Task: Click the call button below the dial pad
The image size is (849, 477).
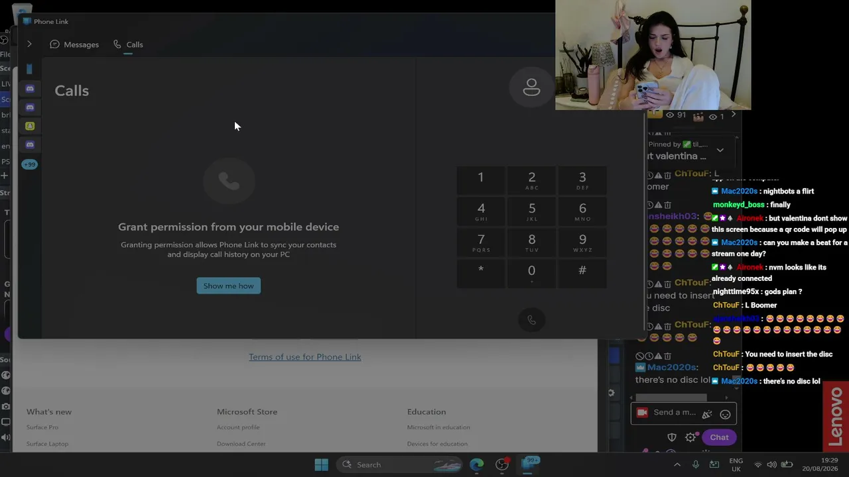Action: point(531,320)
